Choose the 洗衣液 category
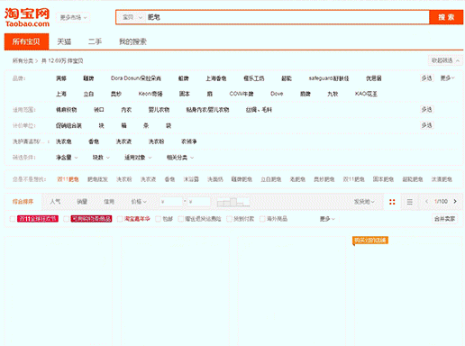465x346 pixels. click(123, 141)
